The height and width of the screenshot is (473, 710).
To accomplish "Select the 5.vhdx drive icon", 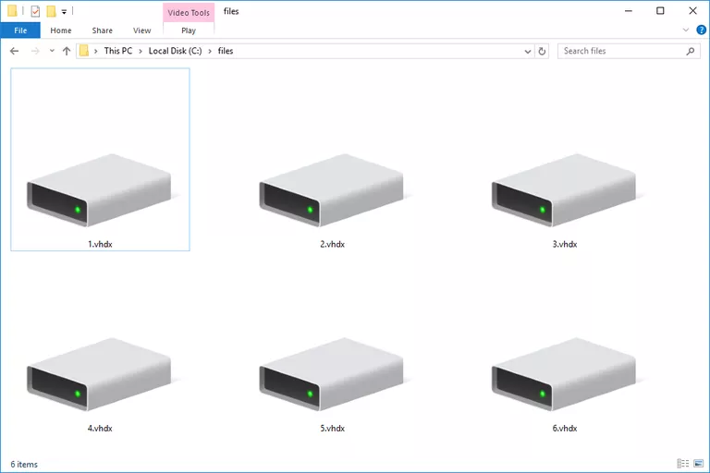I will tap(332, 374).
